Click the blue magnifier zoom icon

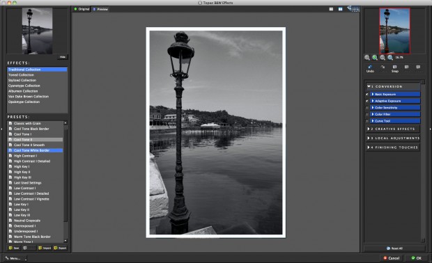390,58
